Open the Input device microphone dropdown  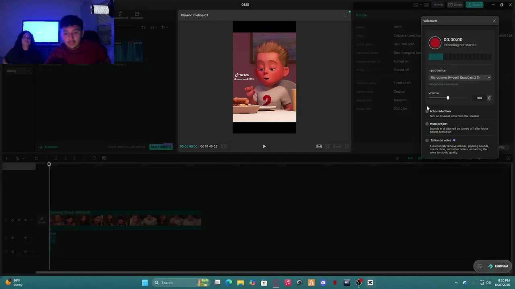[x=460, y=77]
